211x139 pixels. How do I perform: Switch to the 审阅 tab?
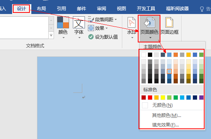pyautogui.click(x=102, y=9)
